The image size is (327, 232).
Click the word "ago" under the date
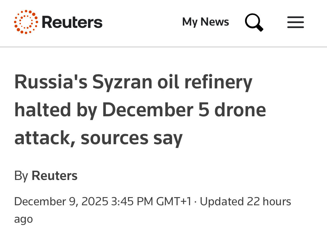click(x=23, y=219)
